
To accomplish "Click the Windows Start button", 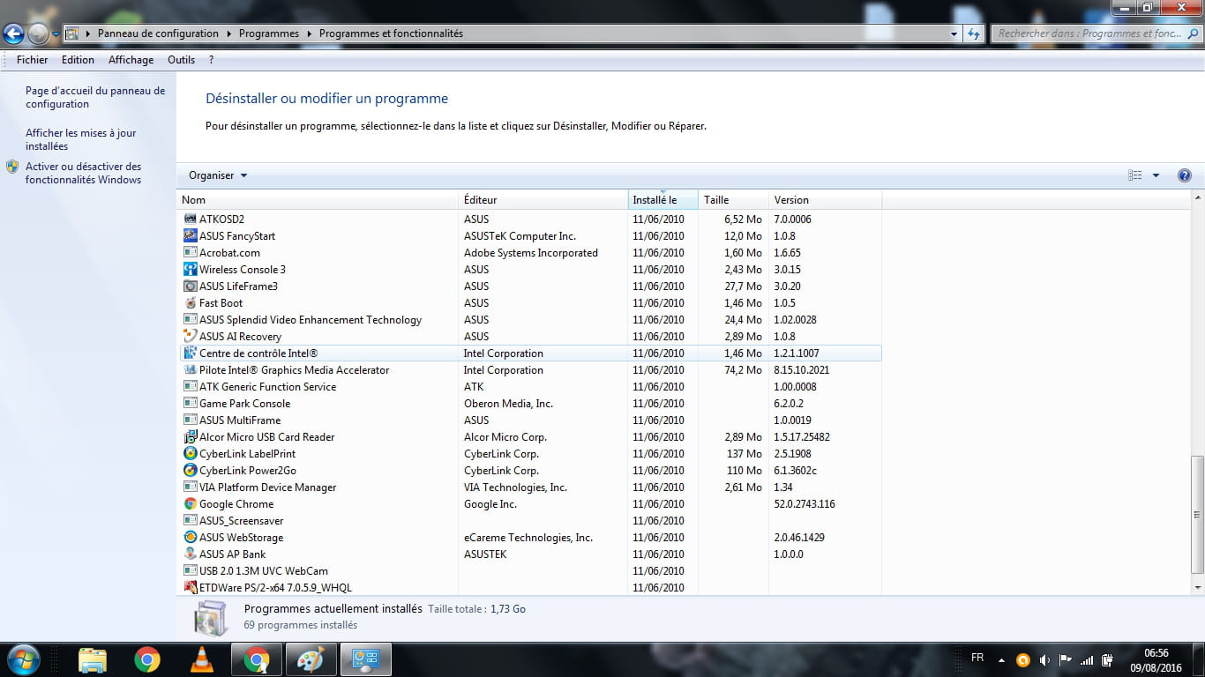I will click(22, 658).
